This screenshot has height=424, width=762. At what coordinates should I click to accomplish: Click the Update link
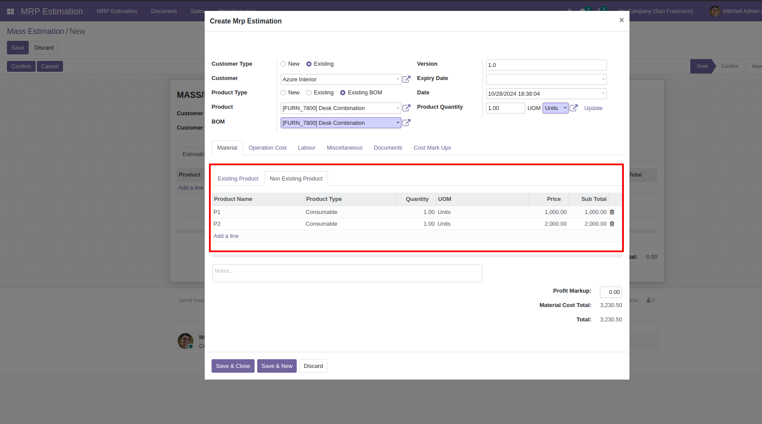[x=593, y=108]
